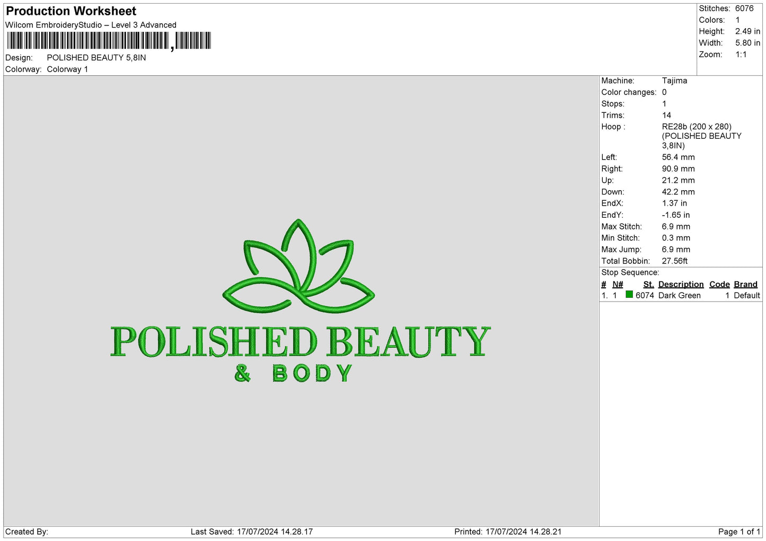766x541 pixels.
Task: Click the '& BODY' embroidered text
Action: pyautogui.click(x=294, y=373)
